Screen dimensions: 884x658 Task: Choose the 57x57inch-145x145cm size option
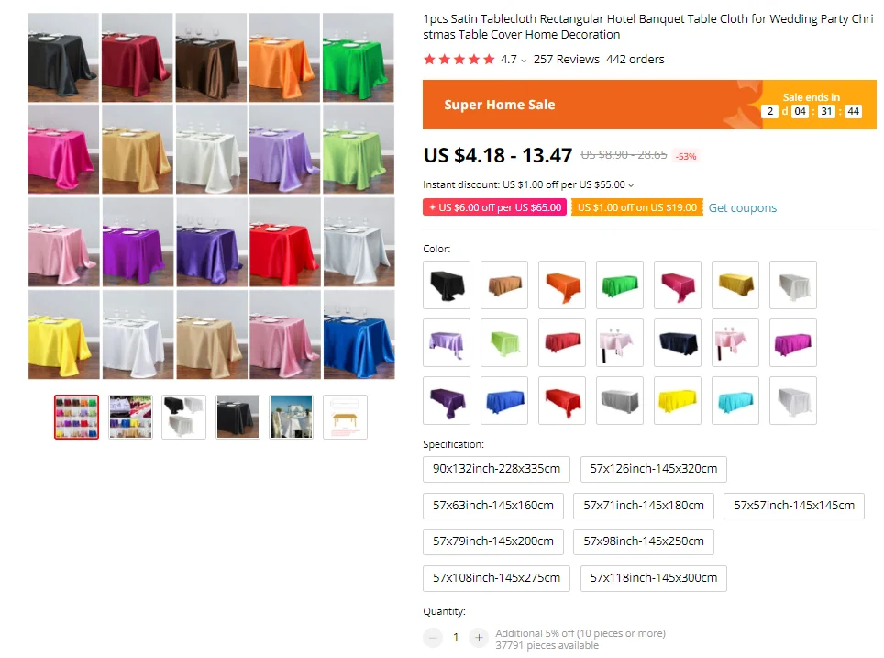click(794, 506)
